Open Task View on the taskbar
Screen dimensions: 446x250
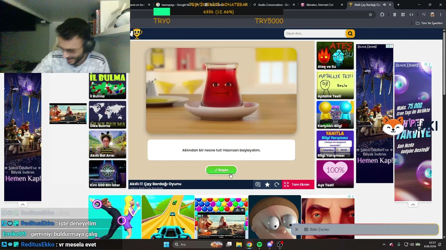tap(229, 244)
